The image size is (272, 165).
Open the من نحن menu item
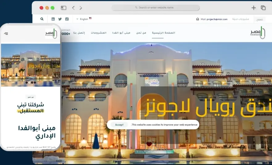pos(141,33)
